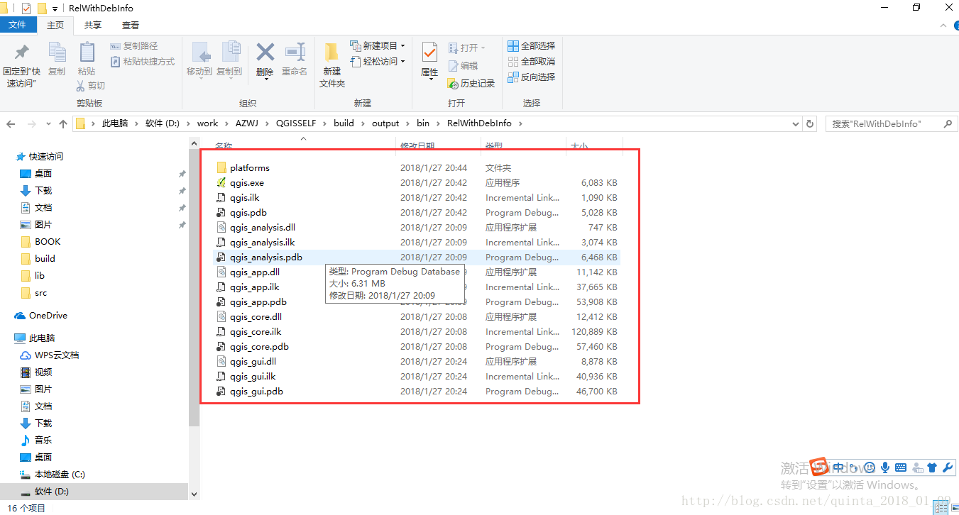Viewport: 959px width, 515px height.
Task: Click Copy Path in clipboard group
Action: (135, 46)
